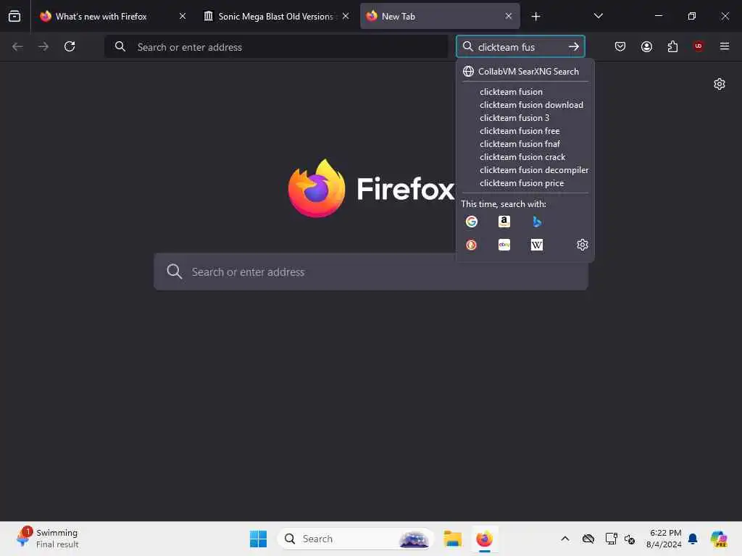
Task: Open File Explorer from taskbar
Action: (452, 539)
